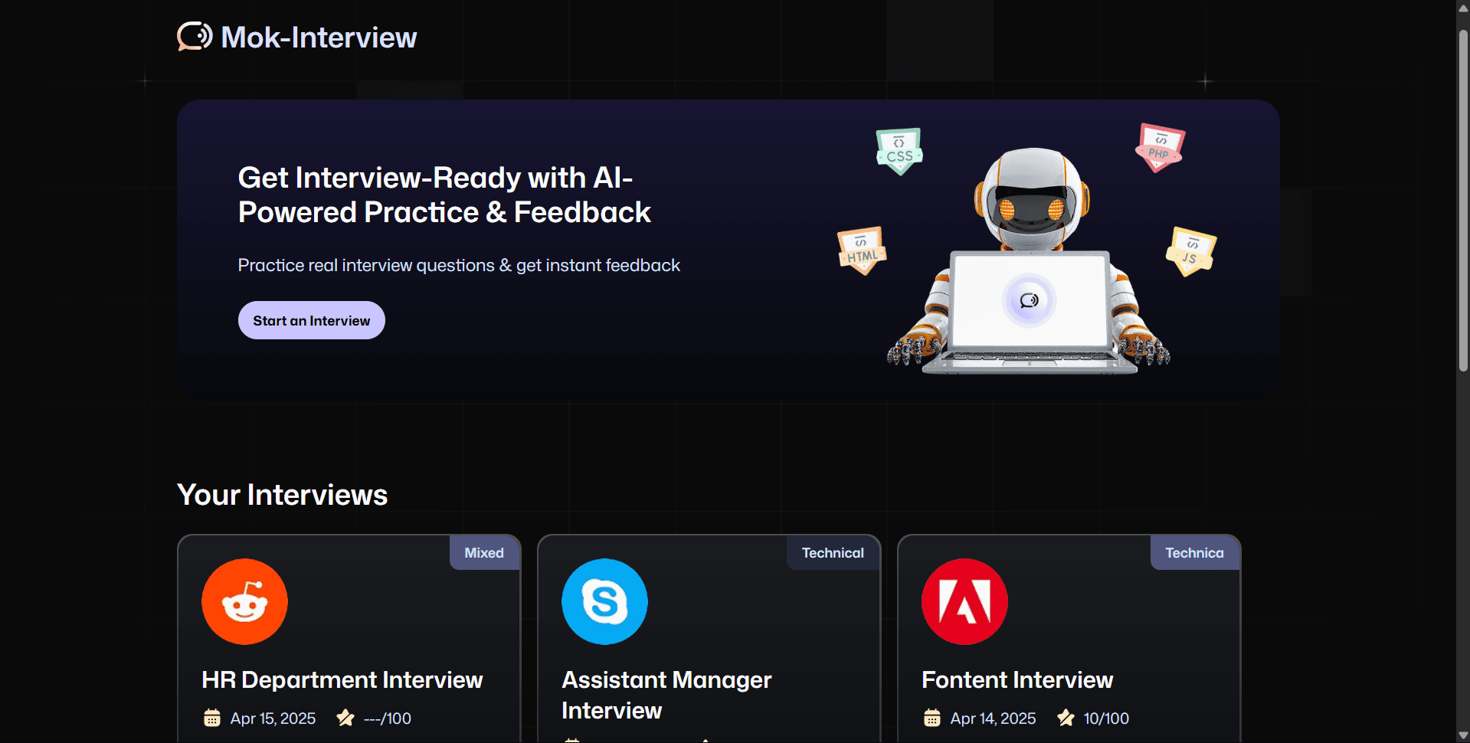
Task: Click the Mok-Interview logo icon
Action: tap(193, 36)
